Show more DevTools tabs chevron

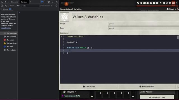coord(30,2)
